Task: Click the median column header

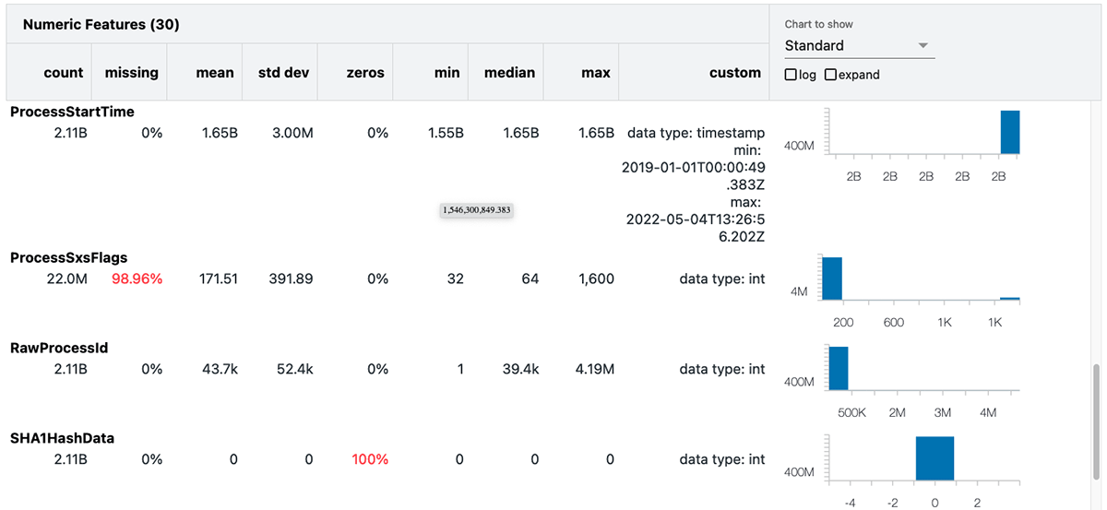Action: (509, 73)
